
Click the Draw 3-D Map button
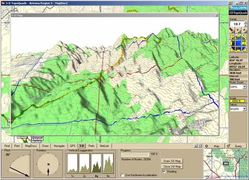172,161
